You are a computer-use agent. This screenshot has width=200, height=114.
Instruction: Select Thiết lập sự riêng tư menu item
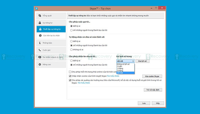[51, 29]
